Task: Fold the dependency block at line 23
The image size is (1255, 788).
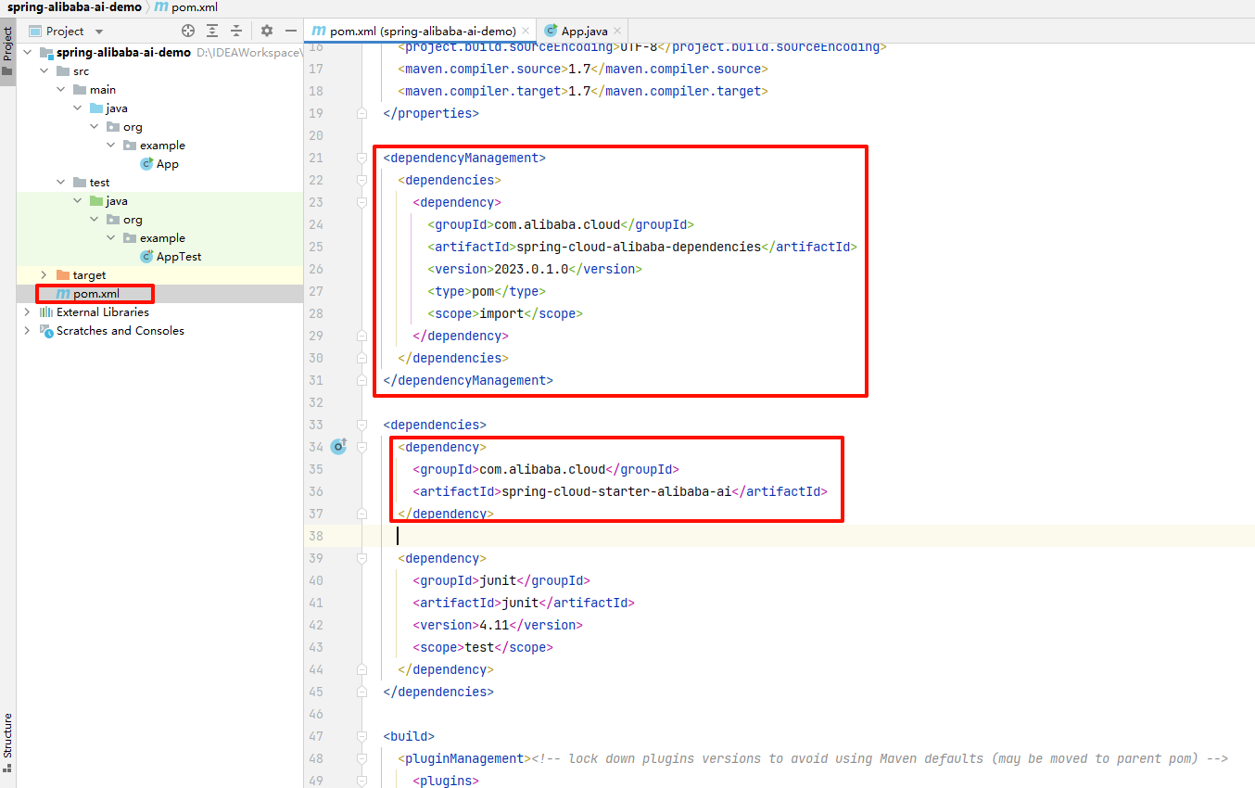Action: [362, 202]
